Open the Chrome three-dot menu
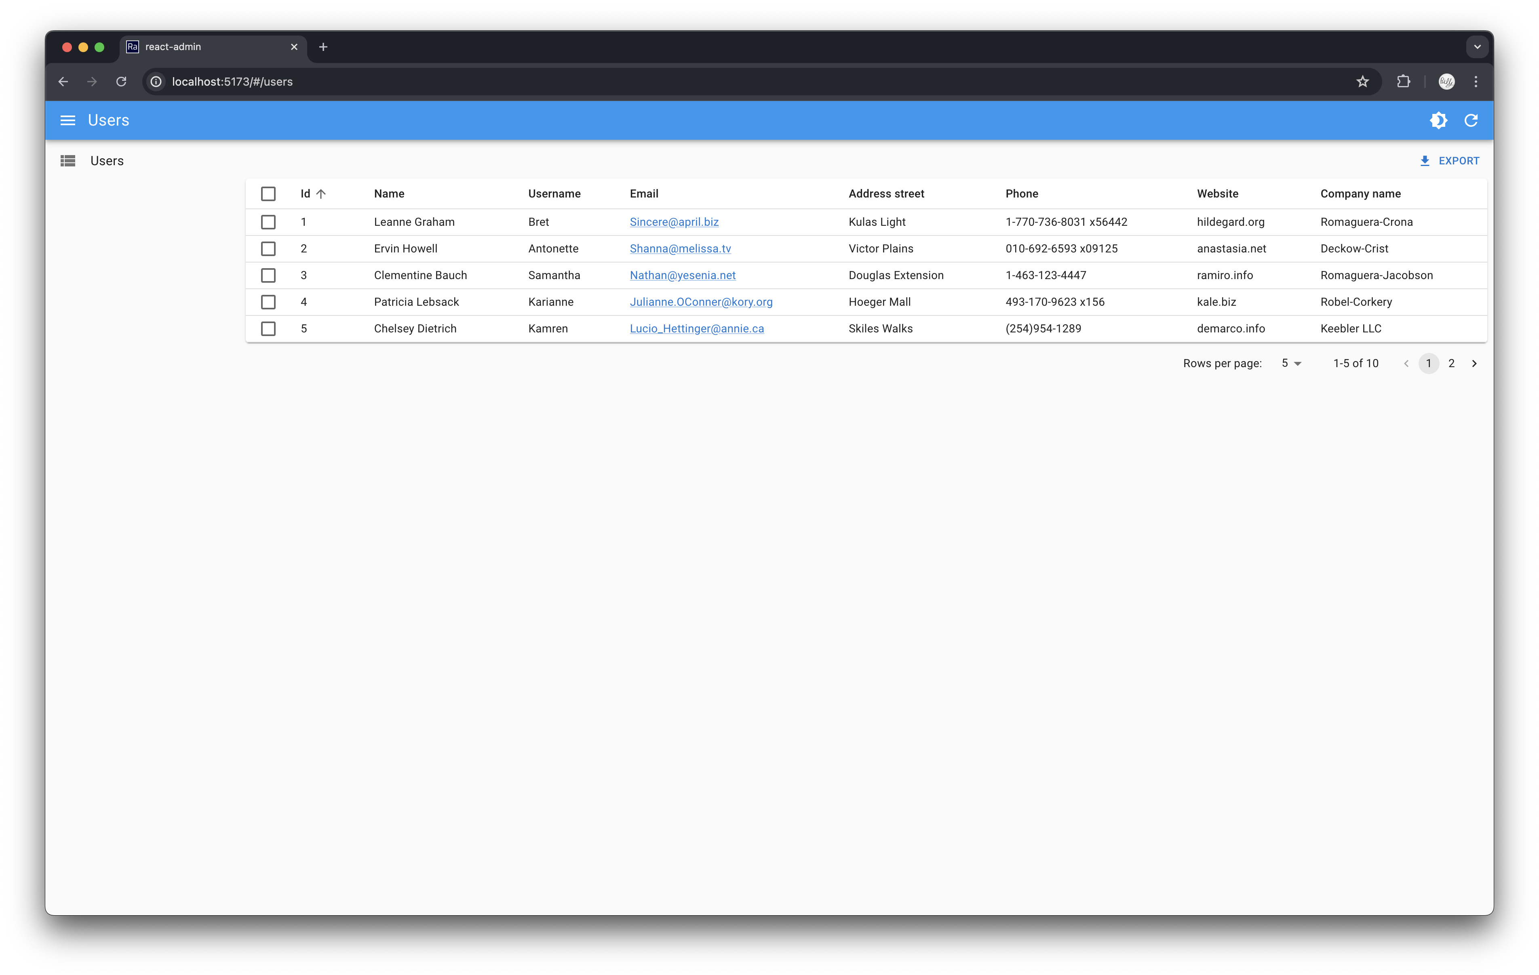This screenshot has height=975, width=1539. click(1476, 82)
